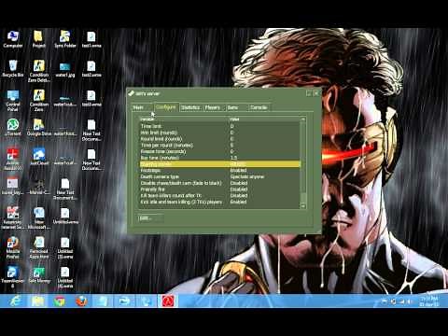Select the test3.wma file icon
The image size is (448, 336).
(91, 98)
